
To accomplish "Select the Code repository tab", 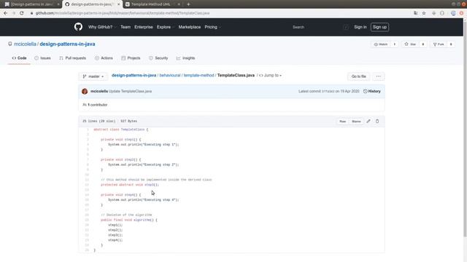I will [19, 58].
